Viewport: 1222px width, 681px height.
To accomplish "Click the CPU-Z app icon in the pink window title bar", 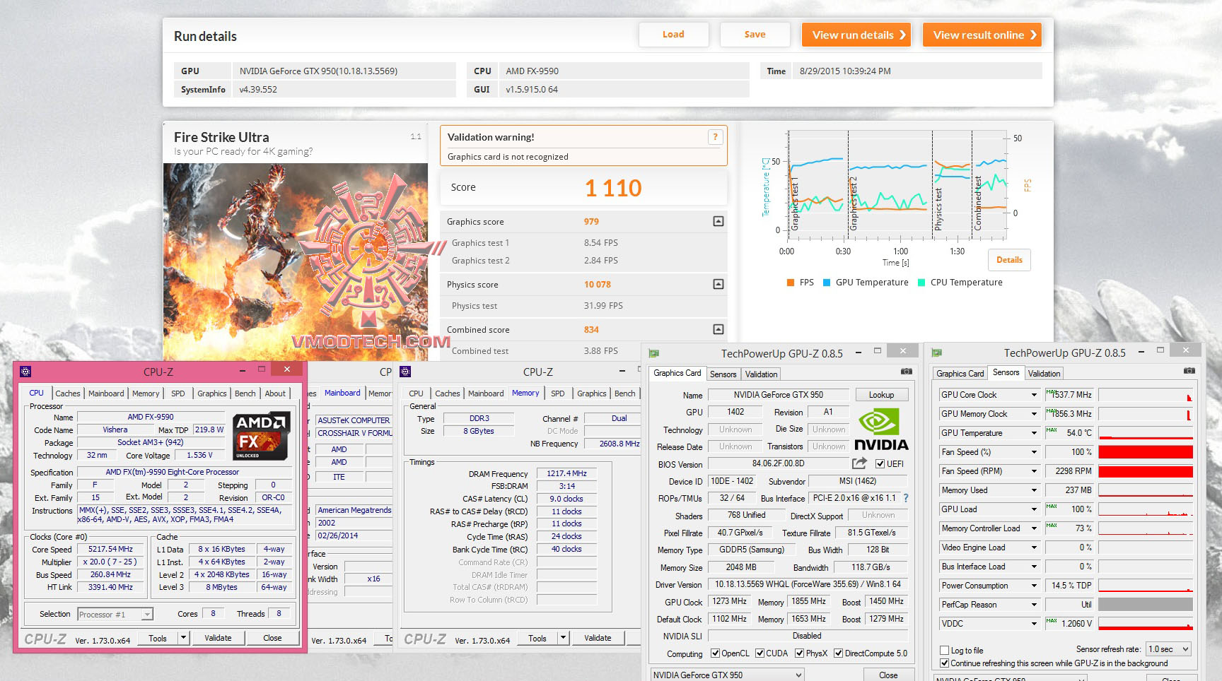I will click(x=25, y=371).
